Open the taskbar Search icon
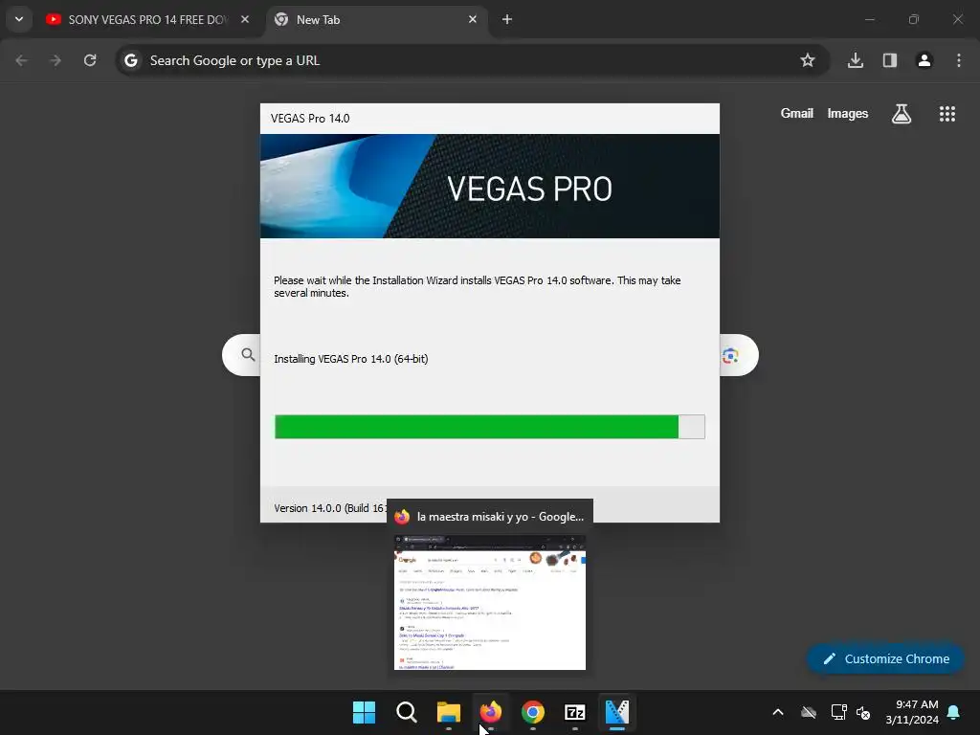Image resolution: width=980 pixels, height=735 pixels. pos(407,712)
